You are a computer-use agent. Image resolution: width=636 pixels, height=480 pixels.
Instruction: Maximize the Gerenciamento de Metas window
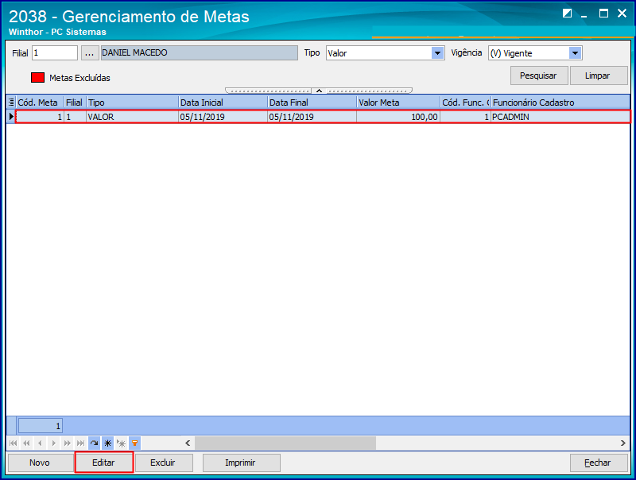603,14
